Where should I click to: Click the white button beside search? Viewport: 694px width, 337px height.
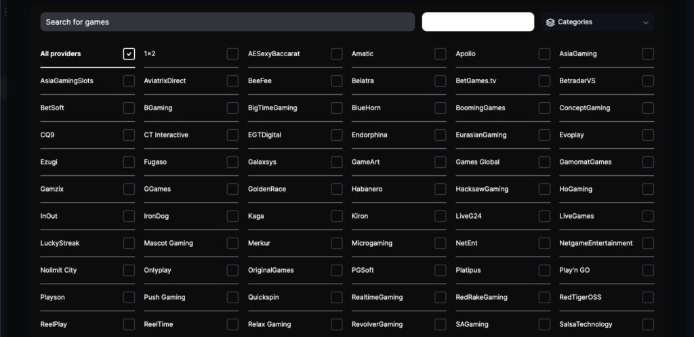coord(478,22)
